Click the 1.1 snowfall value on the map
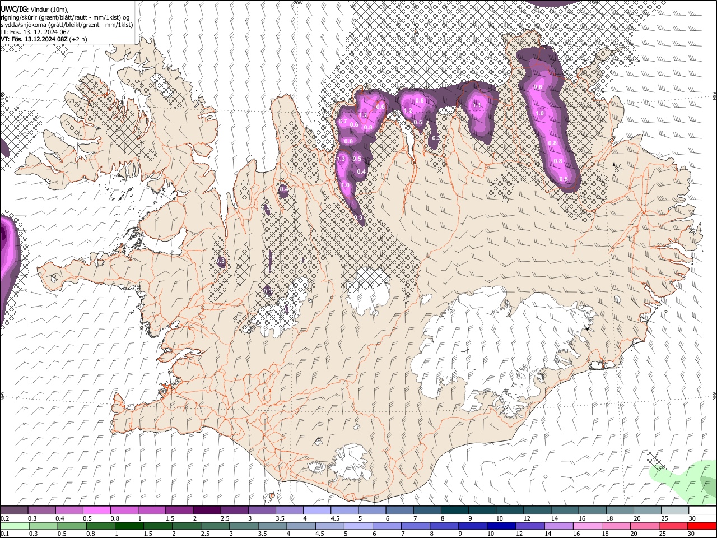 [477, 105]
